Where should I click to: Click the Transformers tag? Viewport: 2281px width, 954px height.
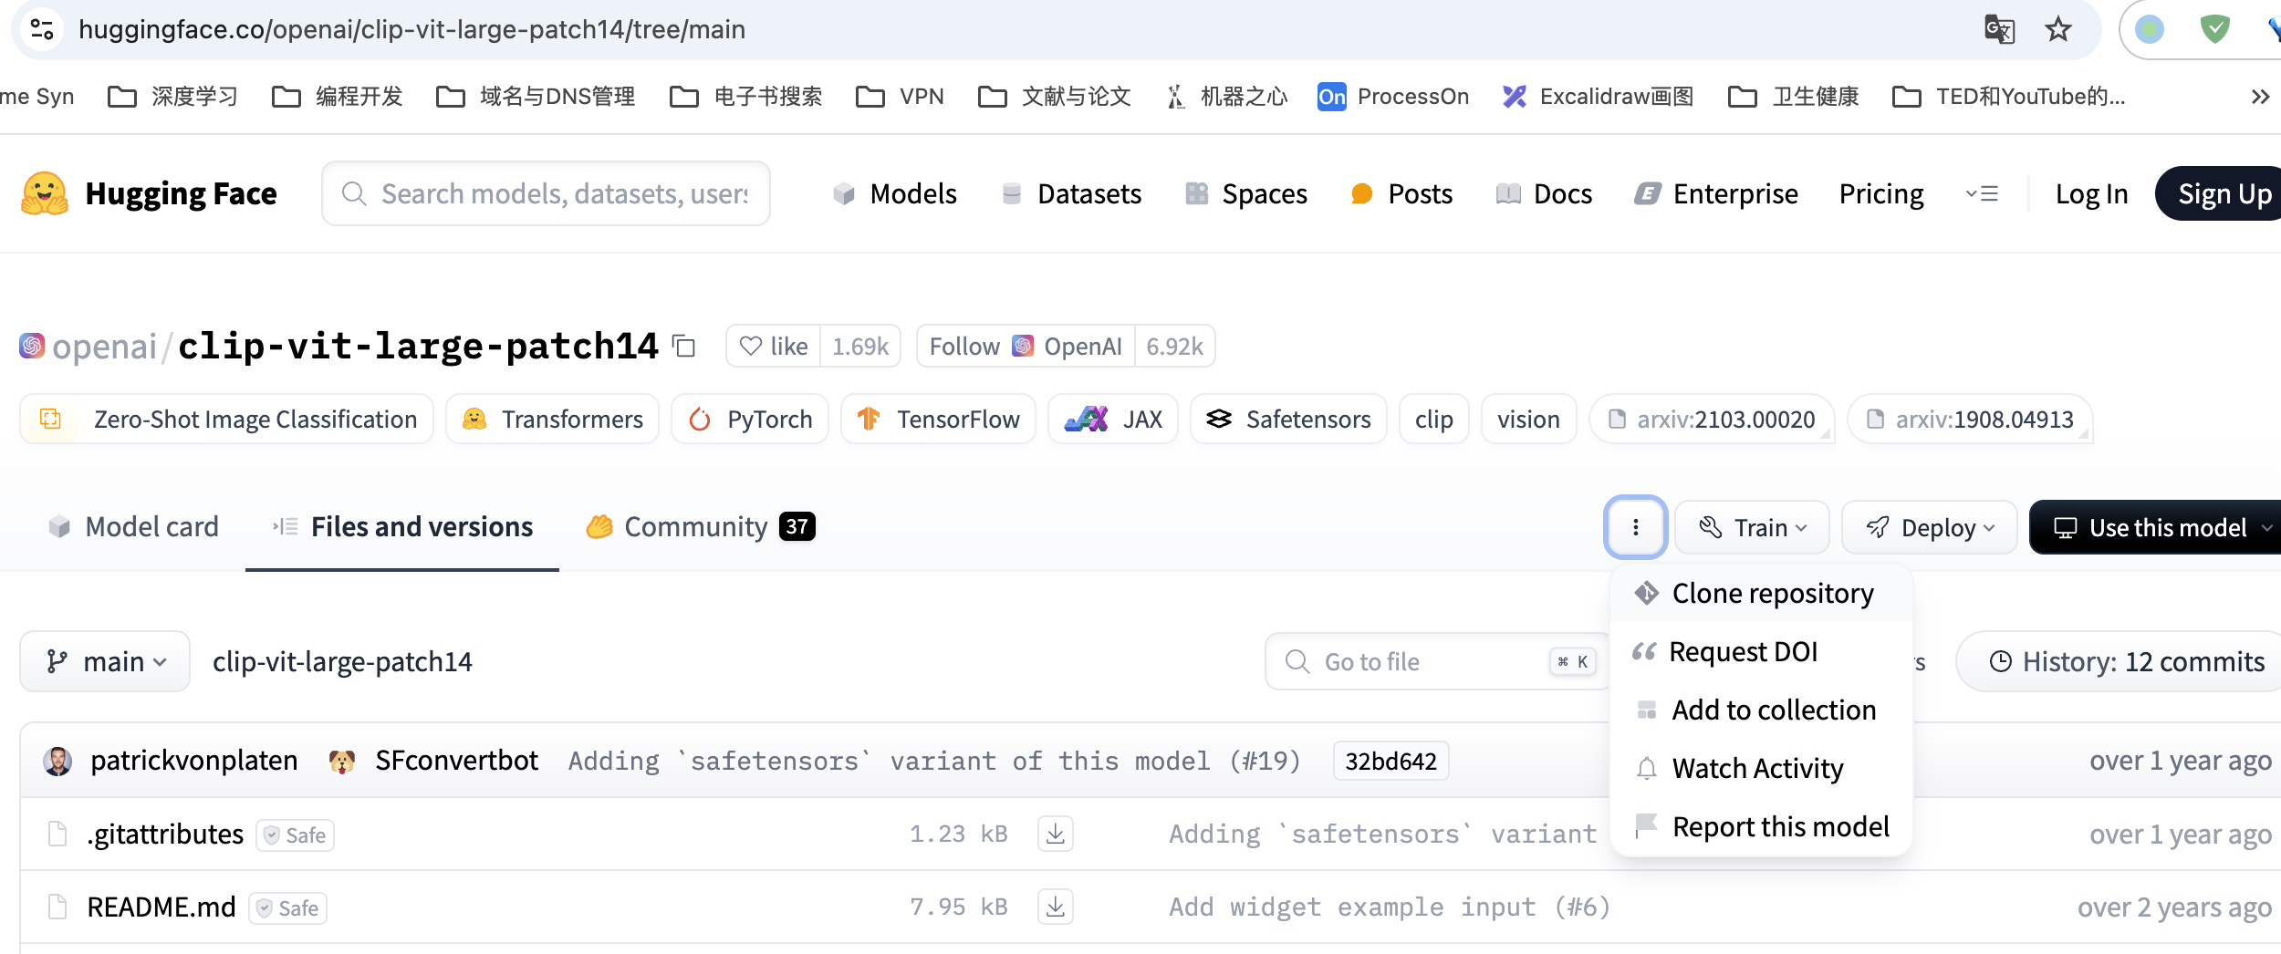click(552, 419)
